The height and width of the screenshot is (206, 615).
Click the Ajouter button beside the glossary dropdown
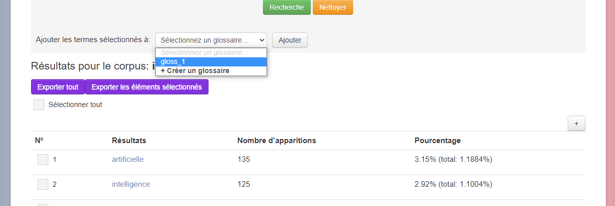[x=289, y=40]
